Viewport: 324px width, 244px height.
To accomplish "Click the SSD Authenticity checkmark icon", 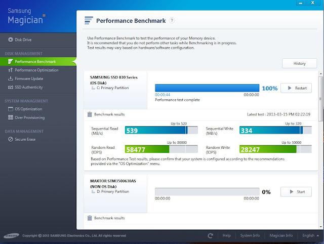I will pos(10,87).
